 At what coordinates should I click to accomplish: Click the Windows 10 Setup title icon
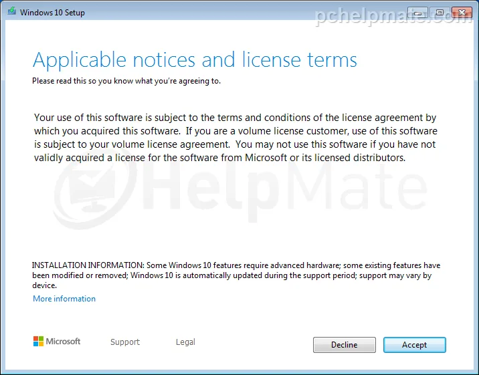tap(12, 11)
